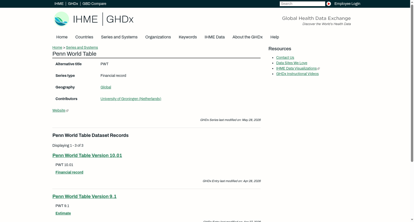
Task: Open About the GHDx menu
Action: (x=247, y=37)
